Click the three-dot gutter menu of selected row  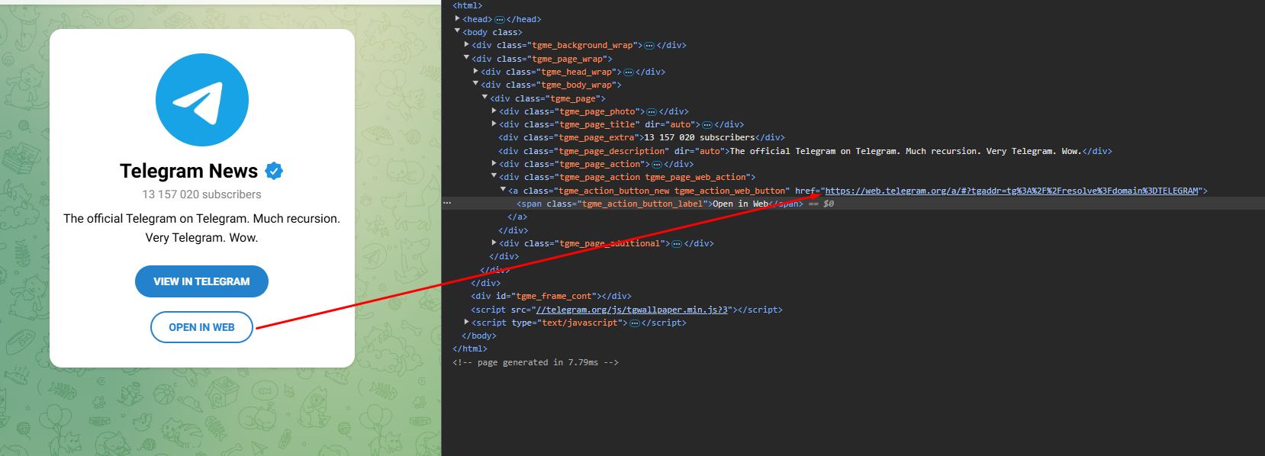coord(447,203)
